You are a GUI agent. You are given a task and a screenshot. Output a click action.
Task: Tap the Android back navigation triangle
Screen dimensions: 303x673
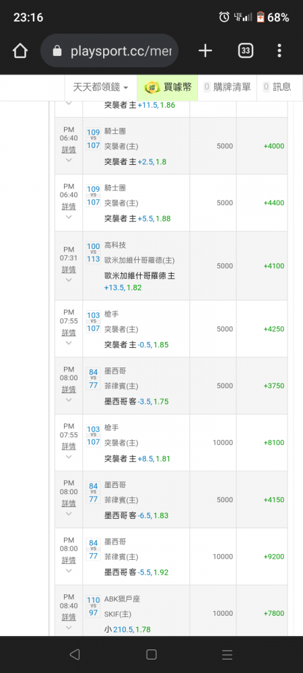75,655
